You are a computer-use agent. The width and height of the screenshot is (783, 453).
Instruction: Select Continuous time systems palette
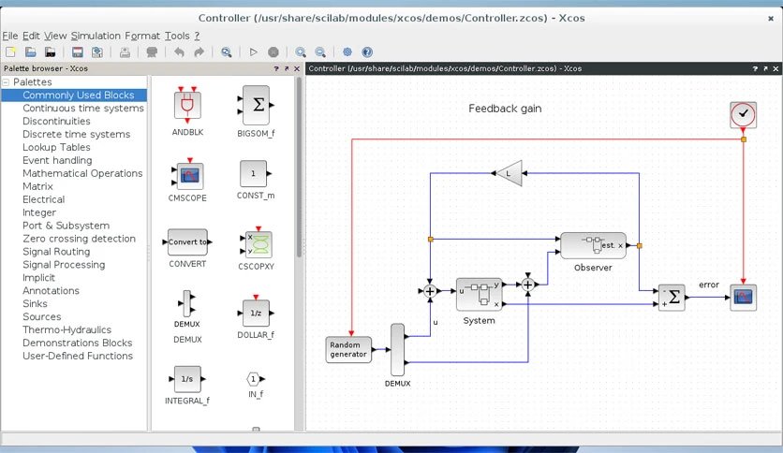[83, 109]
